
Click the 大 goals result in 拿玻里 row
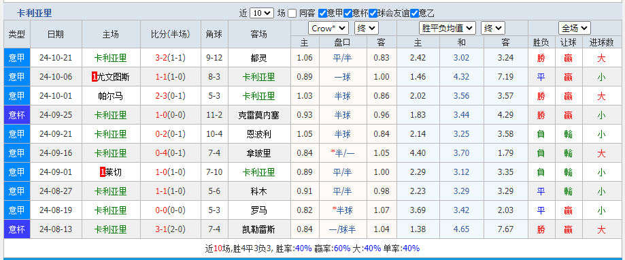pyautogui.click(x=601, y=153)
